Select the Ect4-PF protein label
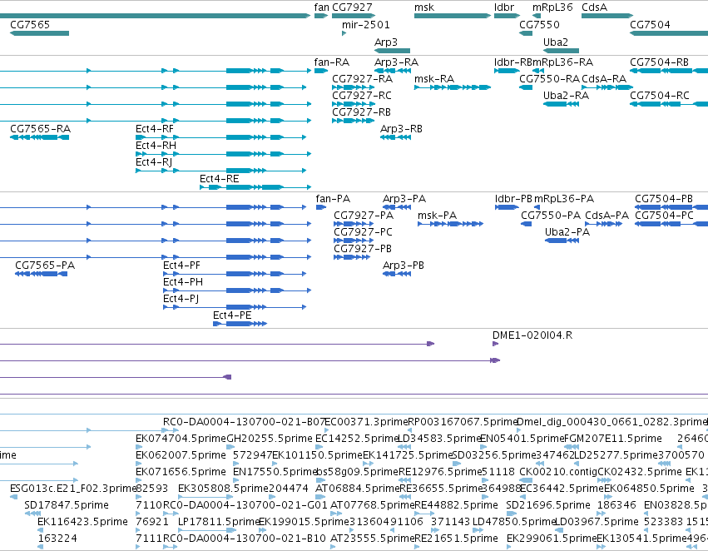Viewport: 708px width, 551px height. [x=181, y=266]
